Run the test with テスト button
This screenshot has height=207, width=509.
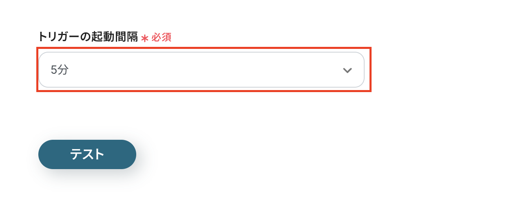click(x=87, y=154)
